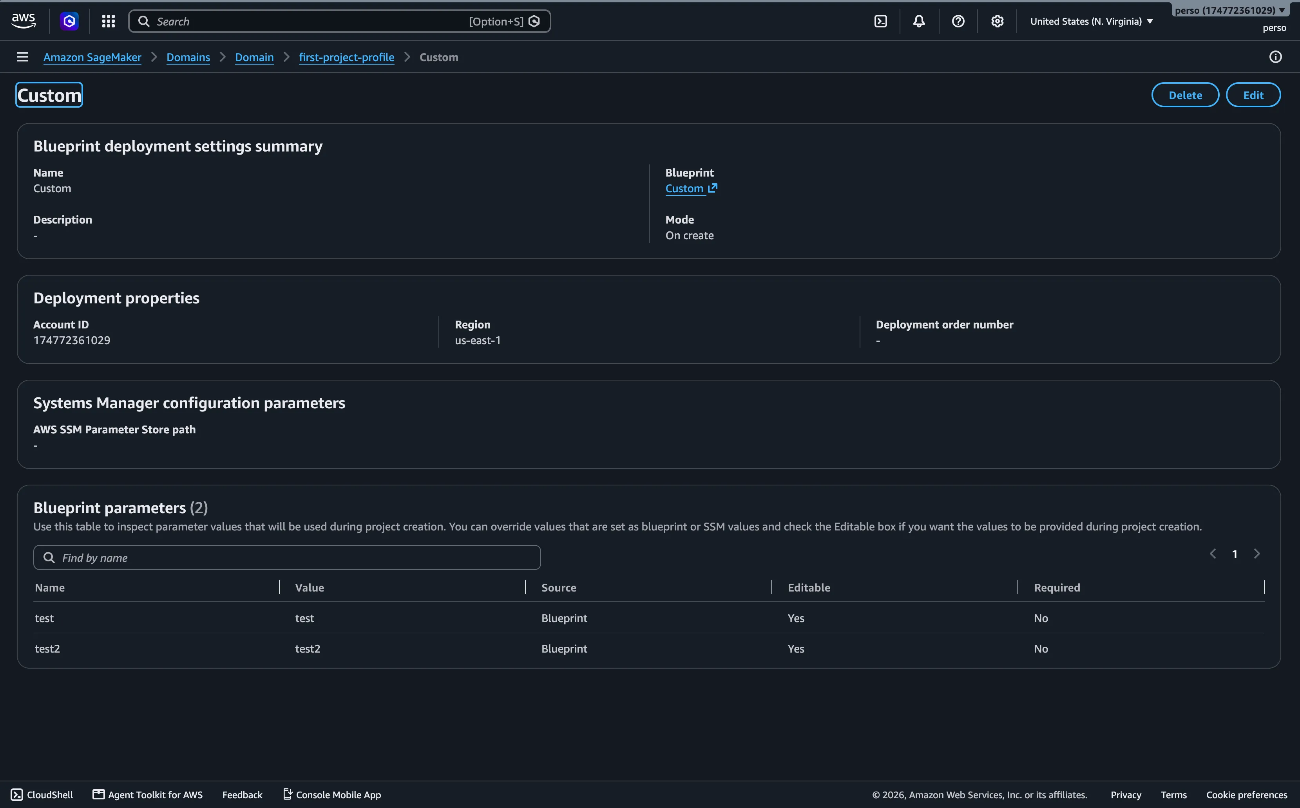Select the 'test' parameter name cell
The height and width of the screenshot is (808, 1300).
coord(44,618)
